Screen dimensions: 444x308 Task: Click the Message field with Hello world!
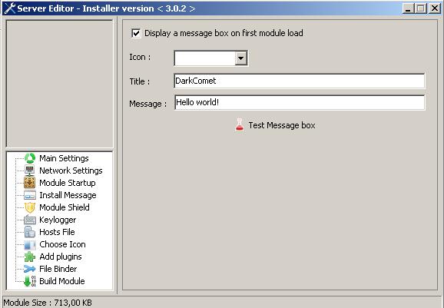click(300, 102)
